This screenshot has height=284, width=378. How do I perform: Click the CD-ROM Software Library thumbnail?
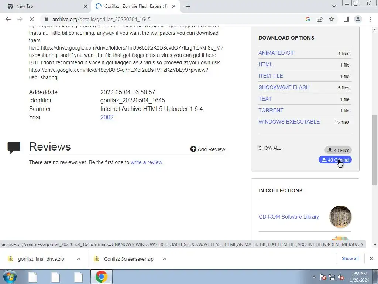340,217
